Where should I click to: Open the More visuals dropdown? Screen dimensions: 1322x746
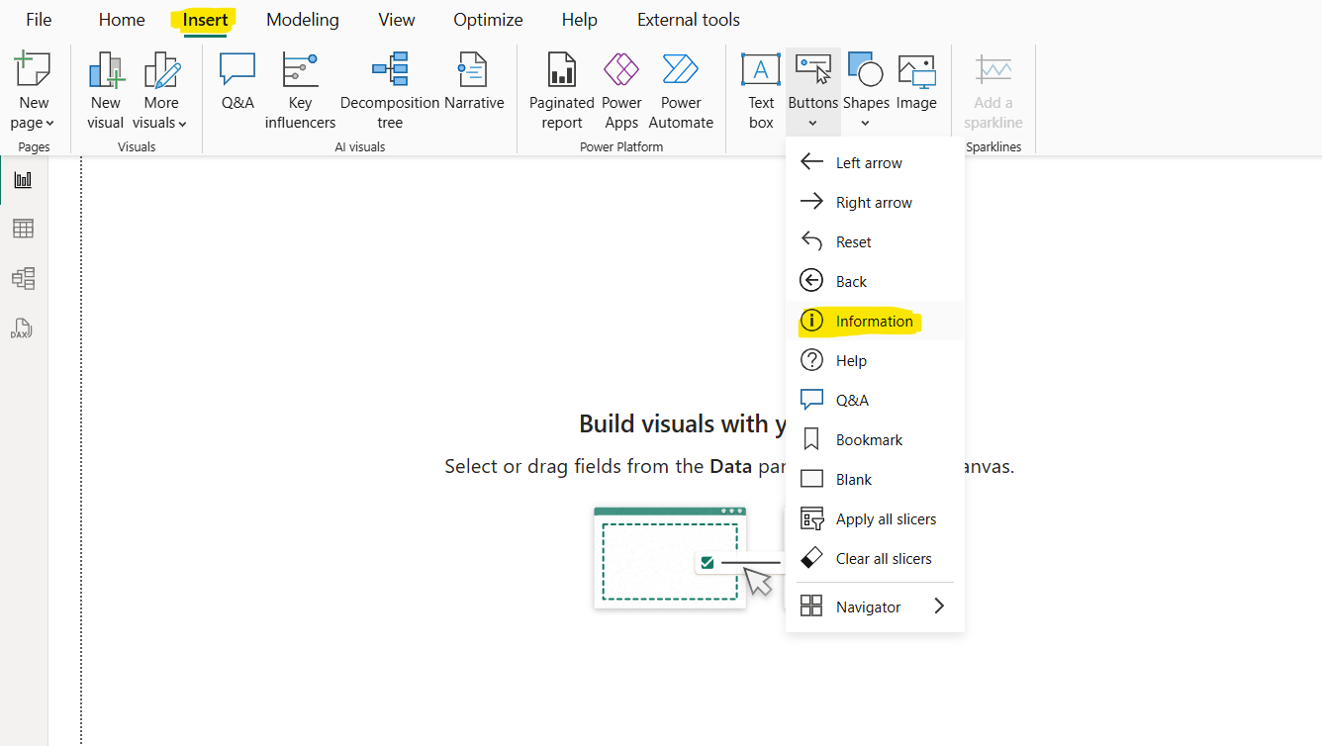160,123
